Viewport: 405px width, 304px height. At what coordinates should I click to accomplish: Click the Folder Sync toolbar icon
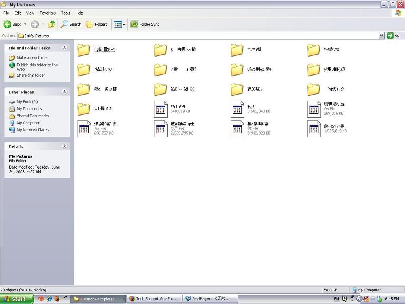coord(134,24)
